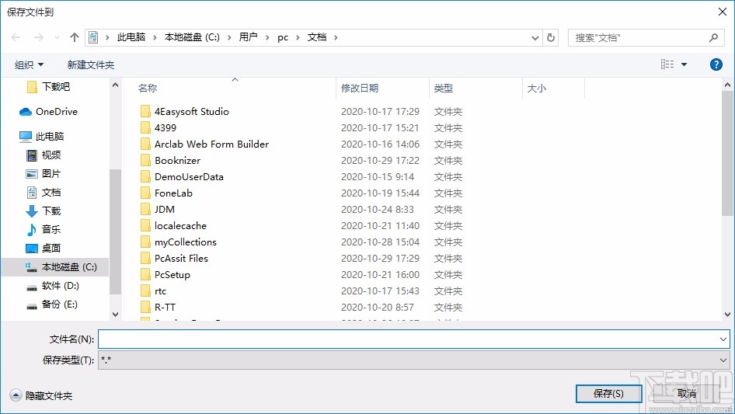Click the 保存(S) button
Image resolution: width=735 pixels, height=414 pixels.
(x=608, y=393)
